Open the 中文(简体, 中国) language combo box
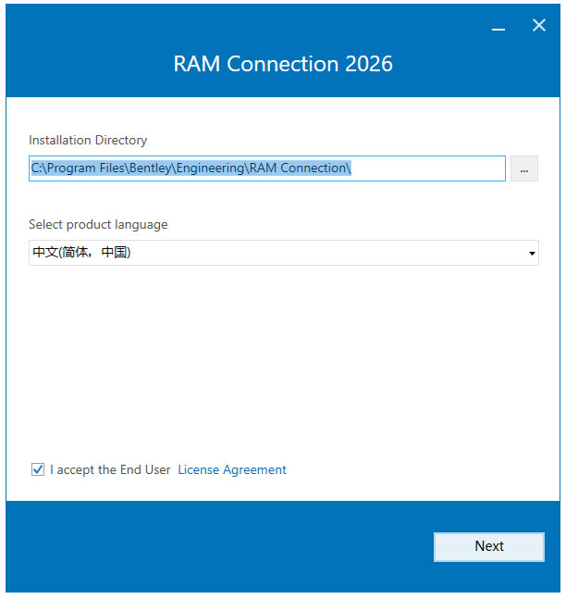Viewport: 566px width, 599px height. click(x=284, y=253)
